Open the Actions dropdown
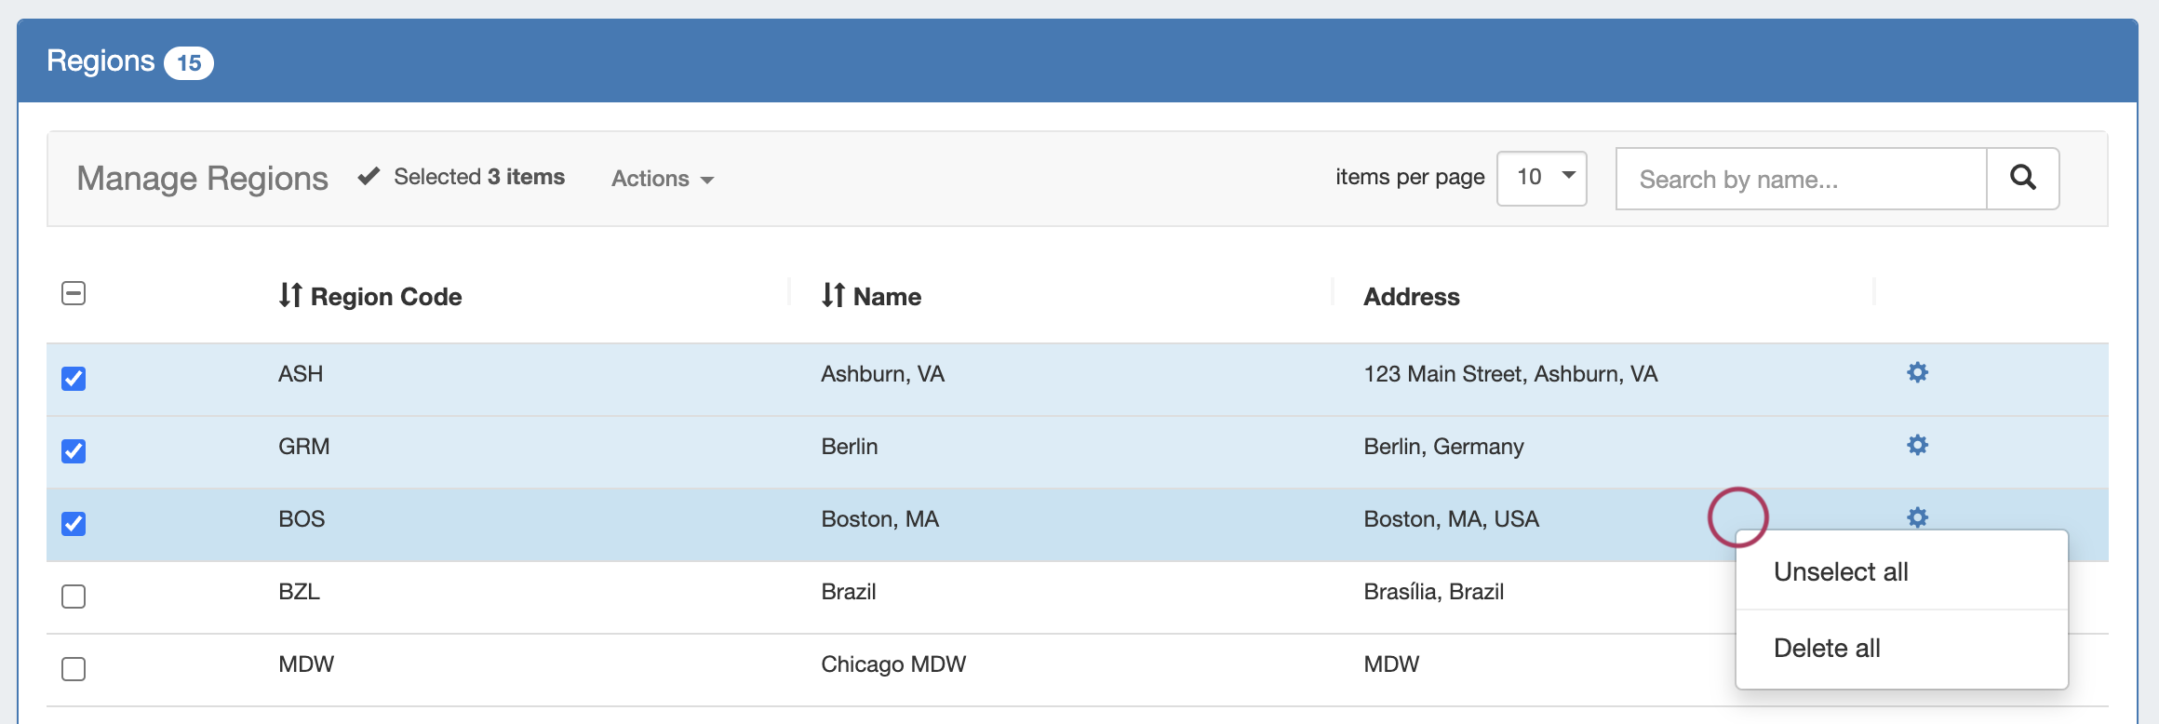Screen dimensions: 2159x724 tap(662, 179)
